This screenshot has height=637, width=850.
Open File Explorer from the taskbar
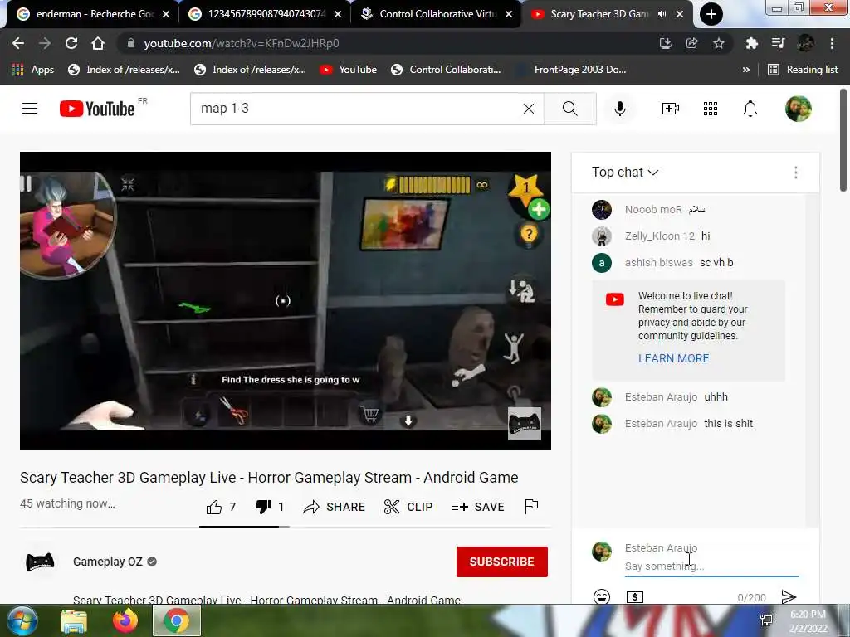74,621
